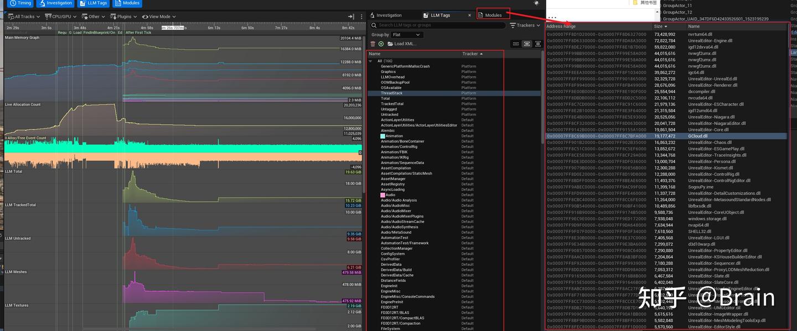
Task: Click the cyan Animation tag color swatch
Action: click(x=382, y=136)
